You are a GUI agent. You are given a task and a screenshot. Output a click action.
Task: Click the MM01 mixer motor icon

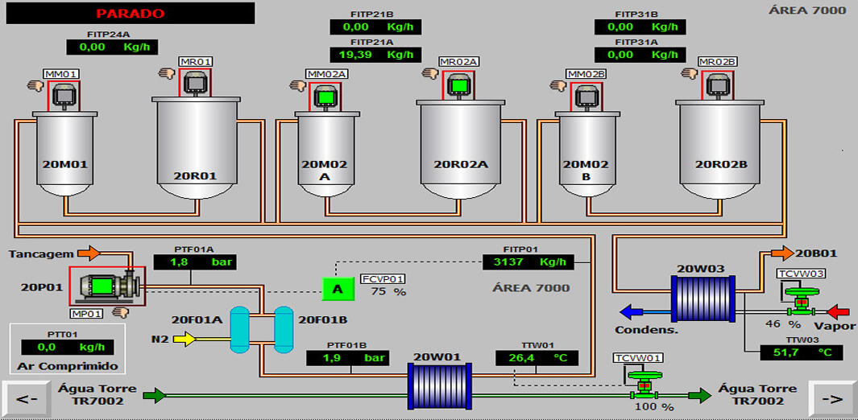click(64, 97)
